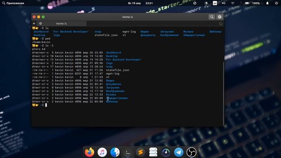Click the 'итого 64' line
This screenshot has height=158, width=281.
tap(39, 49)
